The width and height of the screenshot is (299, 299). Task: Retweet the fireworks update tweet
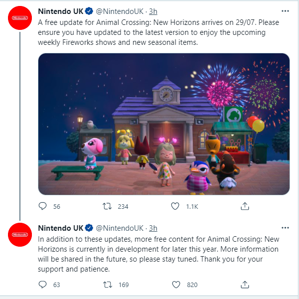click(x=107, y=206)
